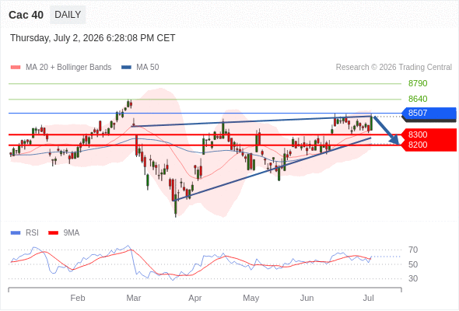Click the blue downward forecast arrow head

394,140
